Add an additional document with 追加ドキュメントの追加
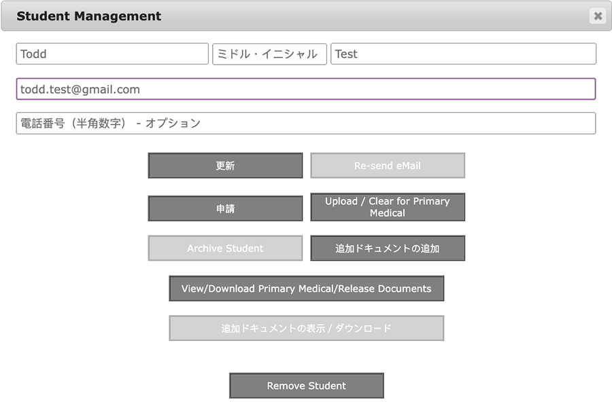The height and width of the screenshot is (408, 612). pos(388,248)
